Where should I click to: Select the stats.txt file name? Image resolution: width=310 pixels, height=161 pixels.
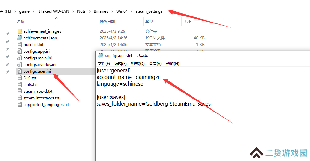30,84
